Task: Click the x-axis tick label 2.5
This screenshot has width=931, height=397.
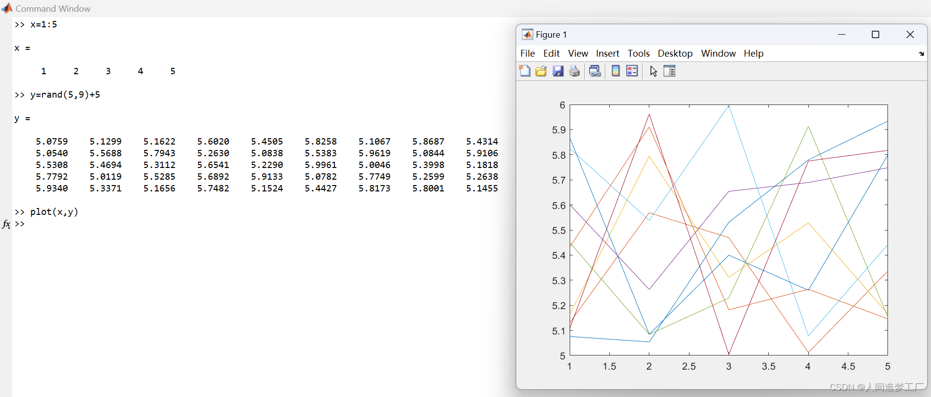Action: [689, 367]
